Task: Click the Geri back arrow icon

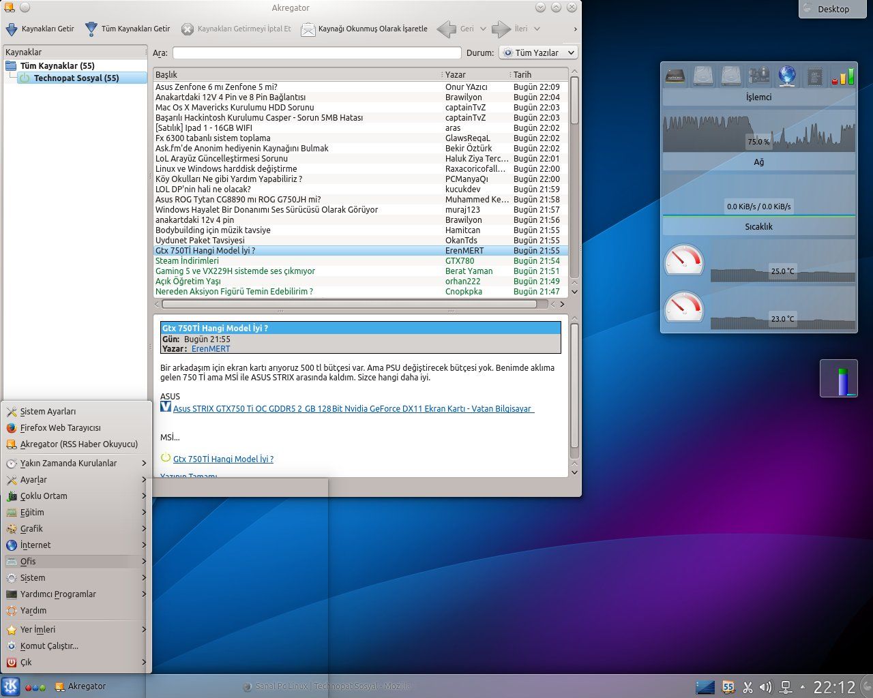Action: coord(447,29)
